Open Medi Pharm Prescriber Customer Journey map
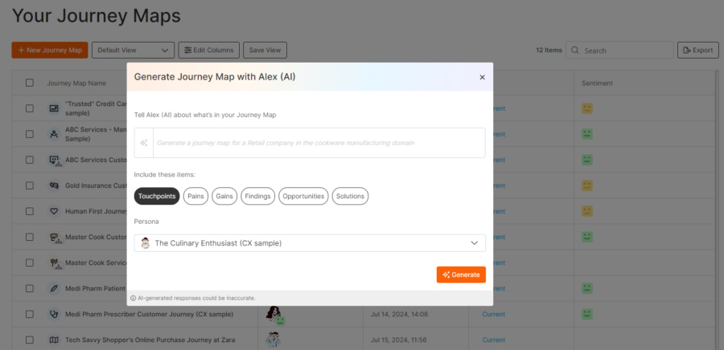The image size is (724, 350). coord(149,314)
